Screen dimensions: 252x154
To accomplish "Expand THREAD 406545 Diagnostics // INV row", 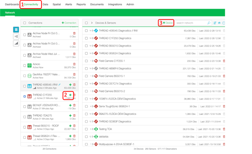I will click(93, 30).
